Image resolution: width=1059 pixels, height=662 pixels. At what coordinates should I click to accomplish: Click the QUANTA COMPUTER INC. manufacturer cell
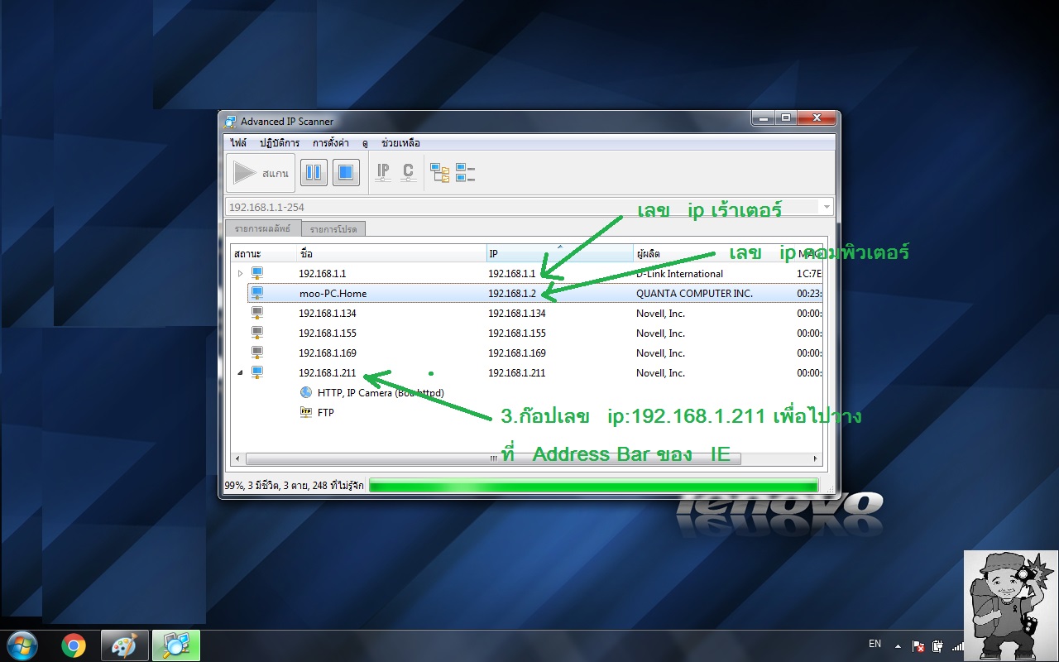pos(694,294)
